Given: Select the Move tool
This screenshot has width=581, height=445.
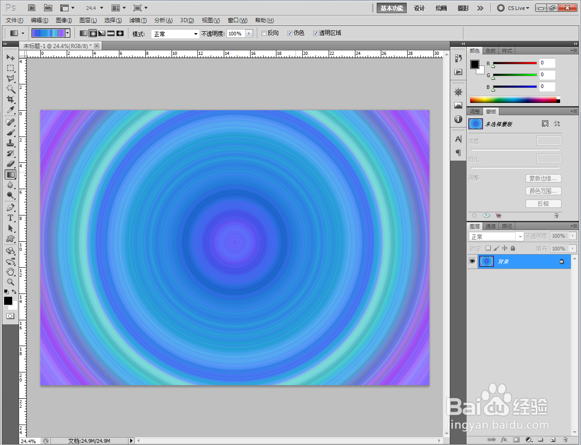Looking at the screenshot, I should coord(10,58).
